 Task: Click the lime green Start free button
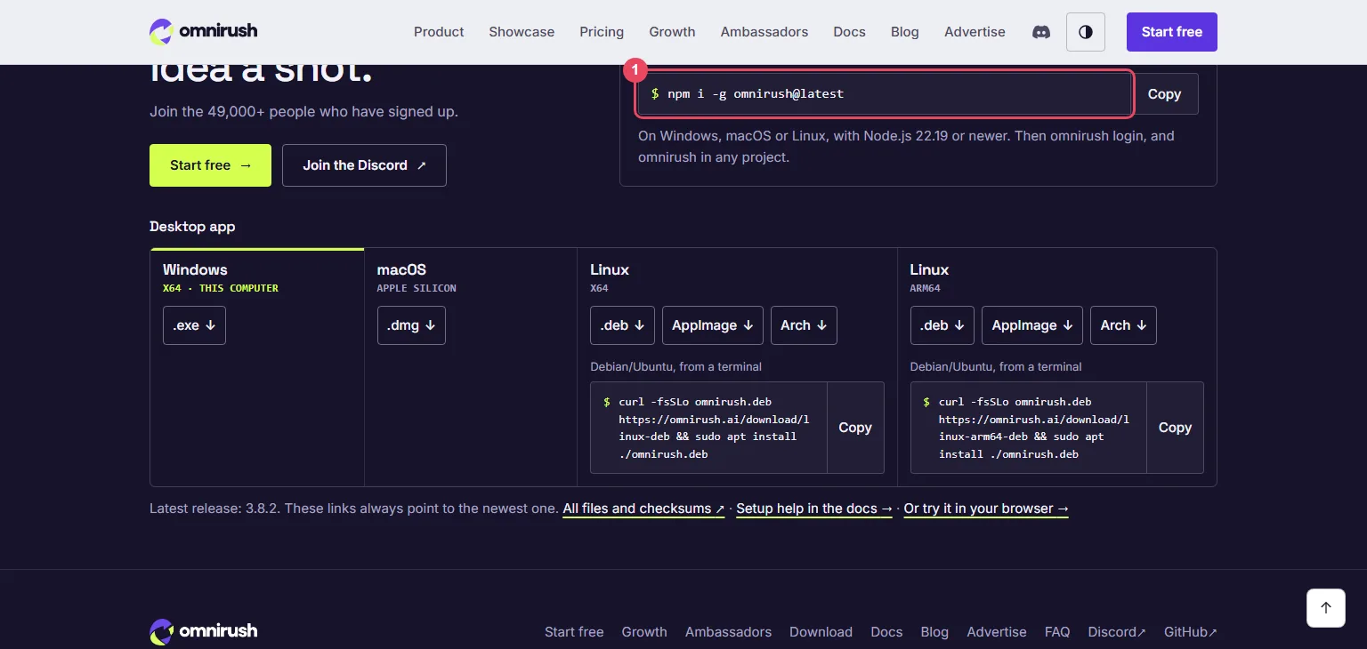click(x=210, y=165)
